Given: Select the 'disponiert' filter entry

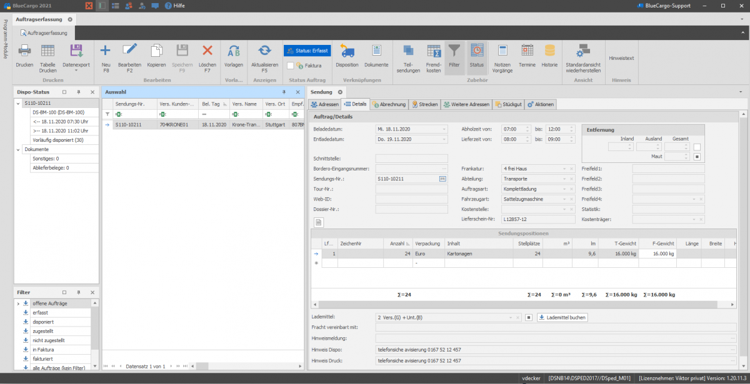Looking at the screenshot, I should (42, 322).
